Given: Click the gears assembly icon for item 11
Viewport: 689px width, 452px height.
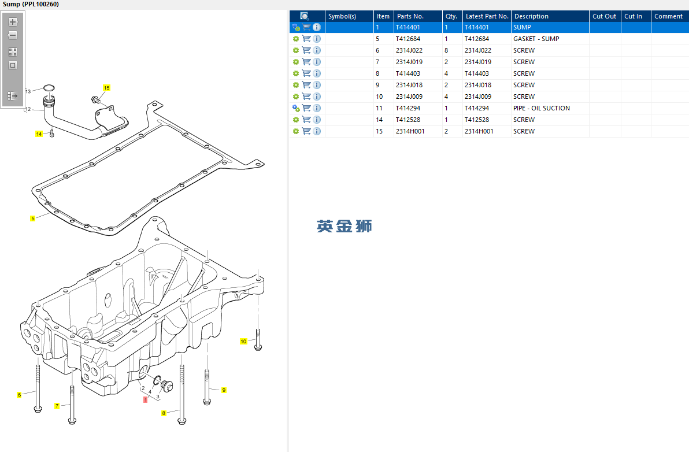Looking at the screenshot, I should (x=296, y=108).
